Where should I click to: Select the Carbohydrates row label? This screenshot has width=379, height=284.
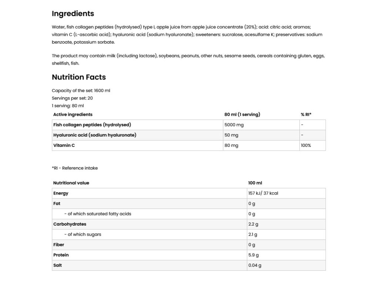click(x=70, y=224)
